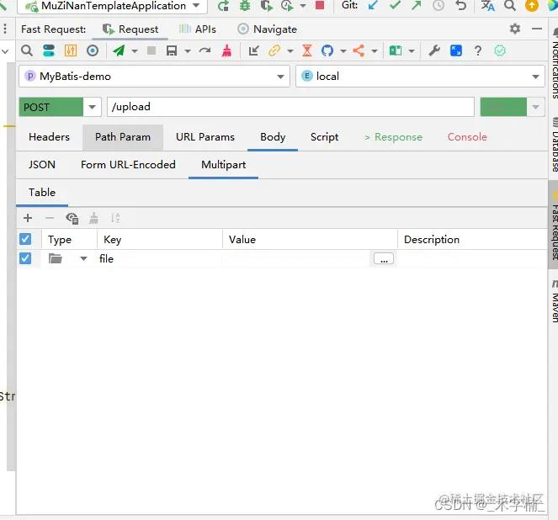This screenshot has height=520, width=558.
Task: Click the orange update arrow icon
Action: click(x=532, y=6)
